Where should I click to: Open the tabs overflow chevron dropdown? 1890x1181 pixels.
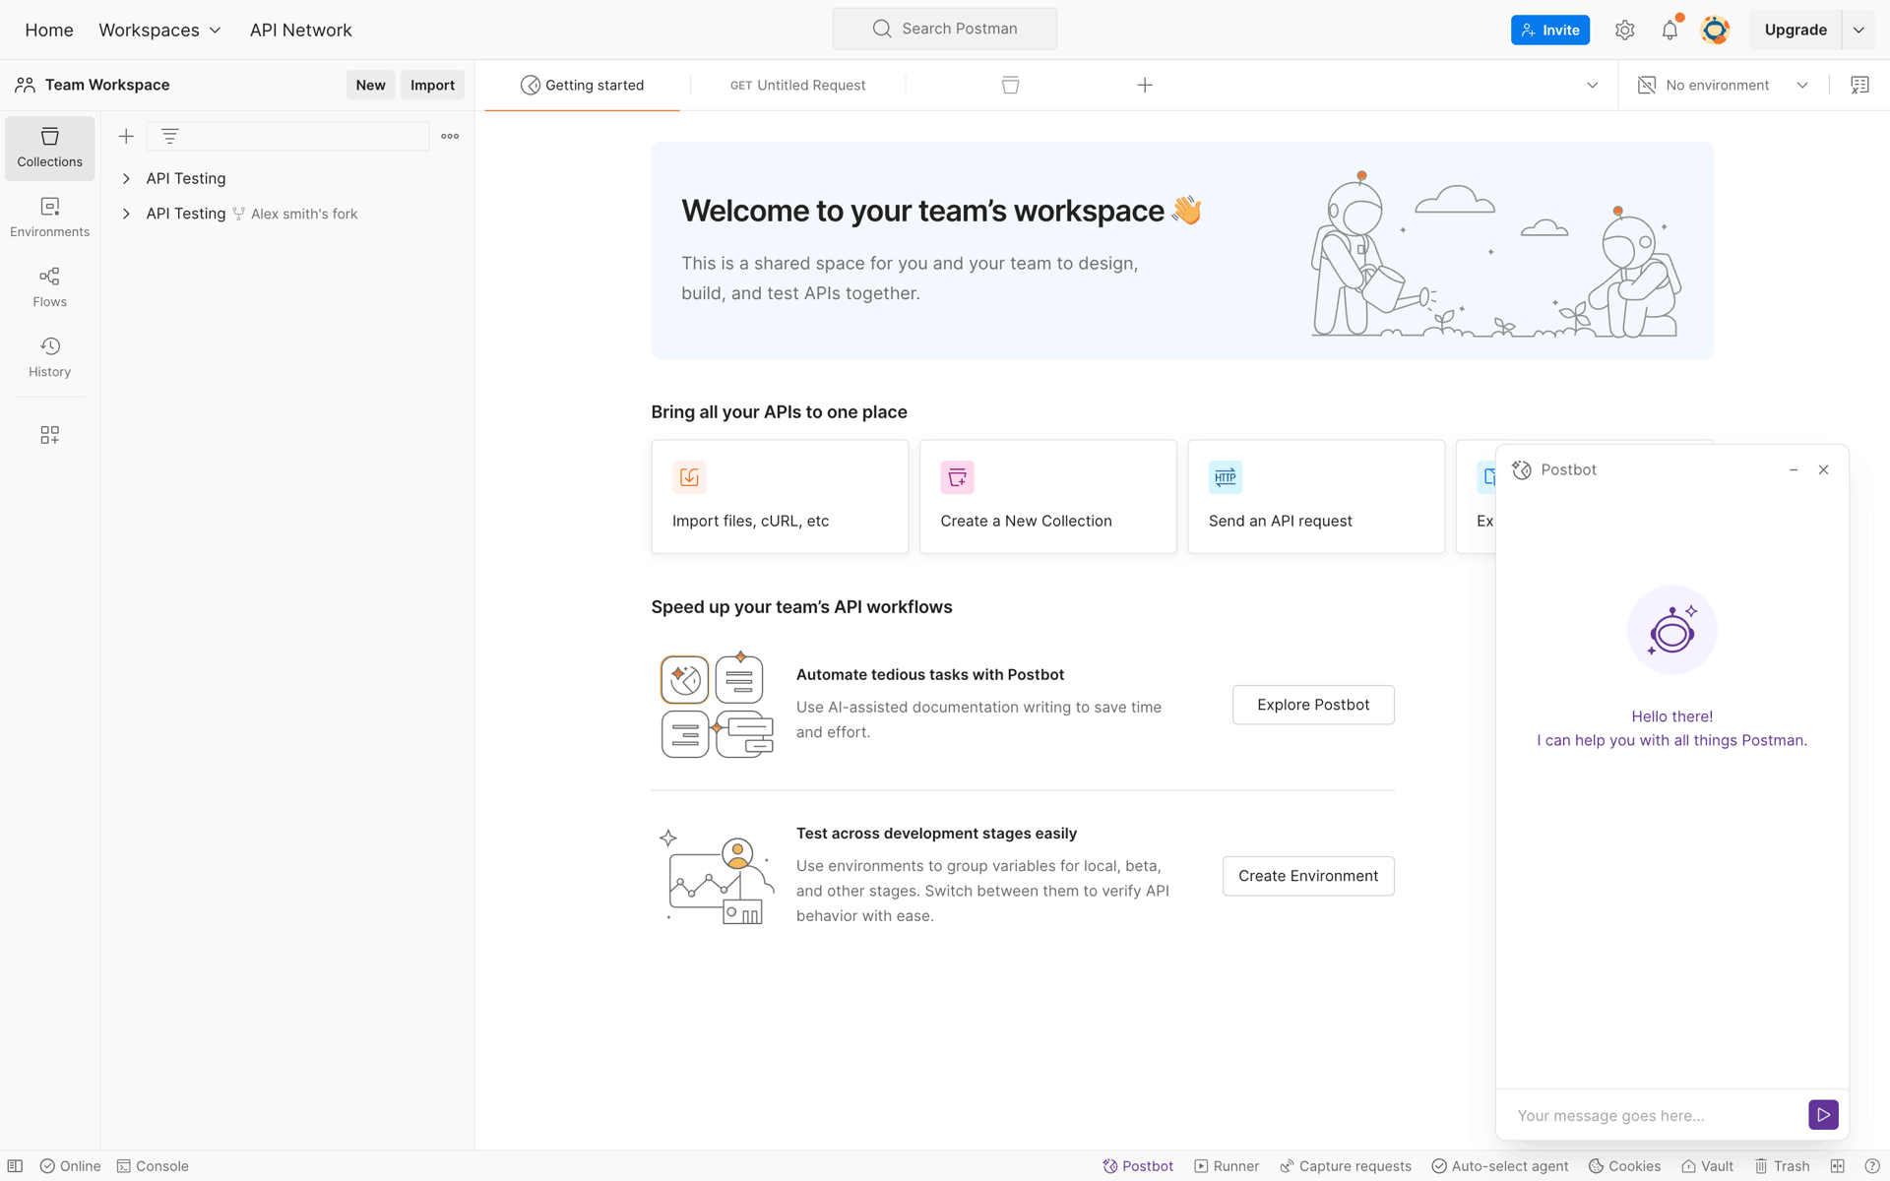[x=1592, y=85]
